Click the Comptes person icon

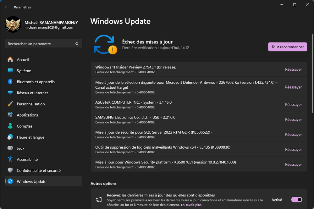pyautogui.click(x=10, y=126)
